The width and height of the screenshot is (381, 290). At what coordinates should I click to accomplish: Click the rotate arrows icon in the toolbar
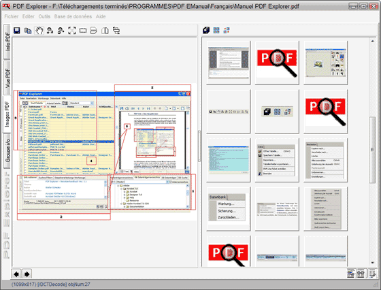click(x=116, y=31)
